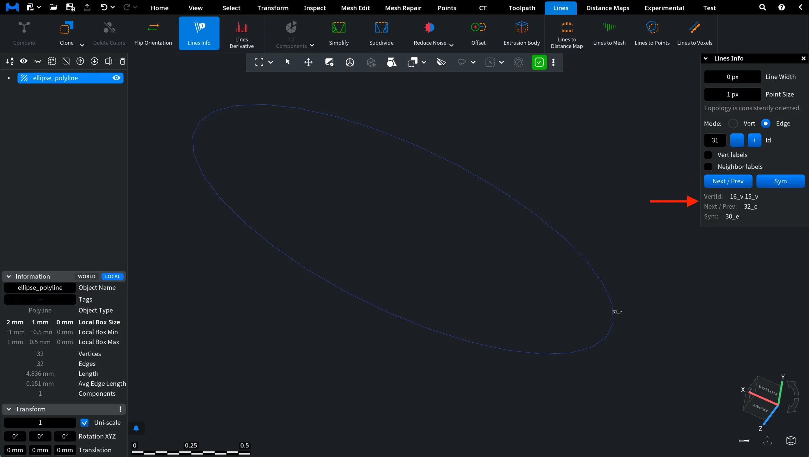Collapse the Information section
Screen dimensions: 809x457
9,276
